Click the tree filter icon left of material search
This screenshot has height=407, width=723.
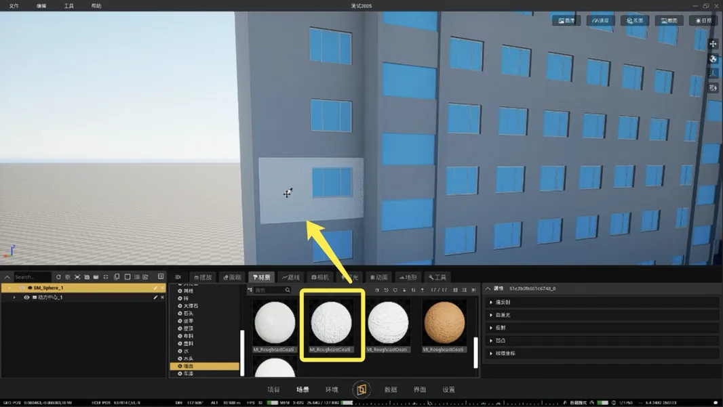(250, 290)
